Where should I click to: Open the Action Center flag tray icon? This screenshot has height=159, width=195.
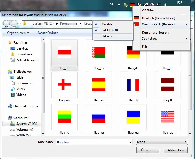pyautogui.click(x=139, y=5)
